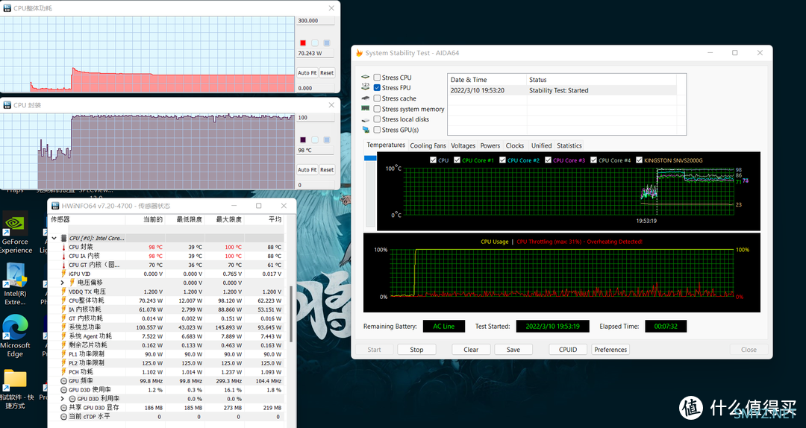The height and width of the screenshot is (428, 806).
Task: Toggle the CPU Core #2 graph checkbox
Action: click(x=502, y=160)
